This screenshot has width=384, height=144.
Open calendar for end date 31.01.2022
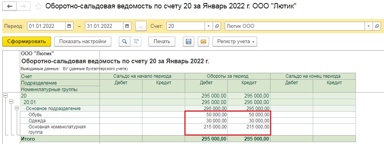[x=127, y=26]
